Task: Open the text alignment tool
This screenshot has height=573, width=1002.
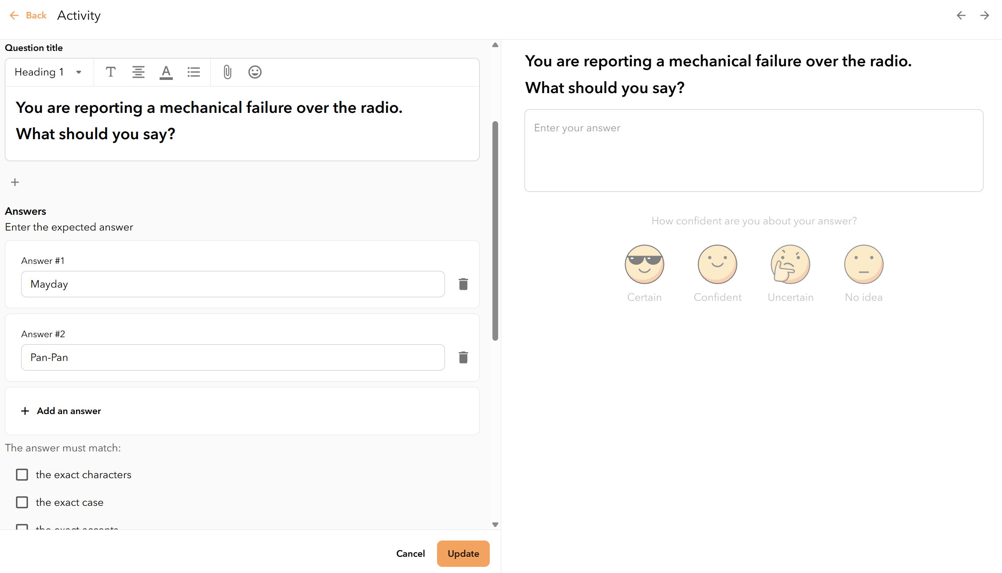Action: 138,72
